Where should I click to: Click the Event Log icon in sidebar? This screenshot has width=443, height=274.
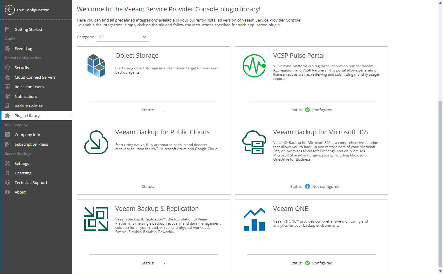[7, 48]
